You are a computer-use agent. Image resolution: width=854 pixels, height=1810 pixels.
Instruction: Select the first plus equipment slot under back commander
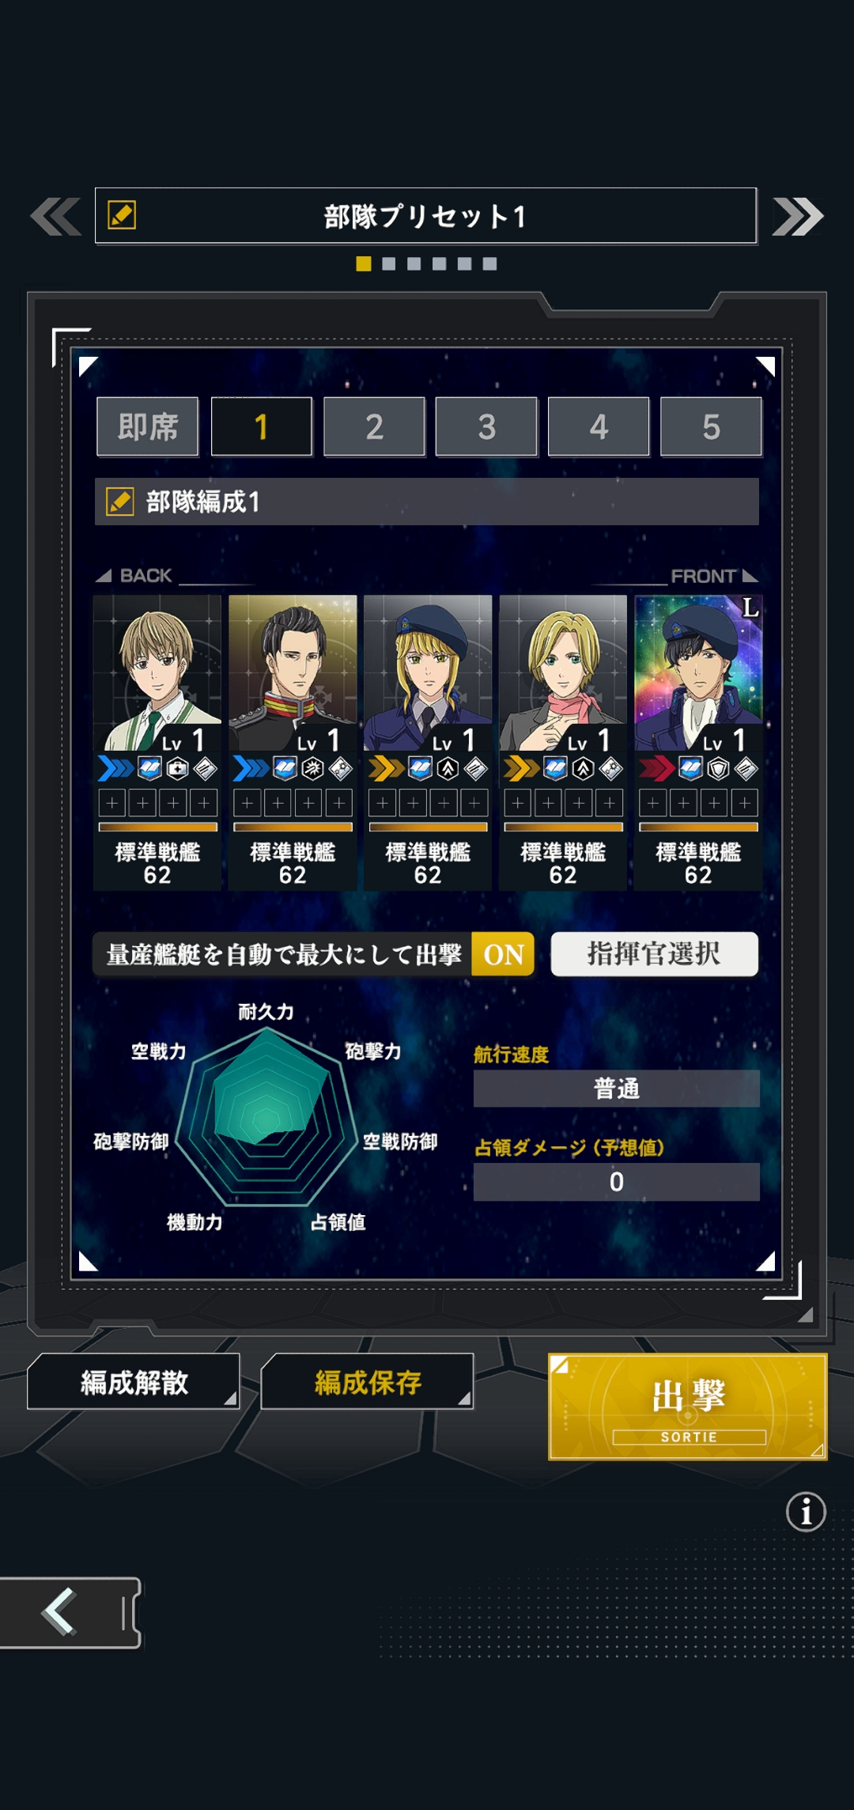(x=111, y=803)
